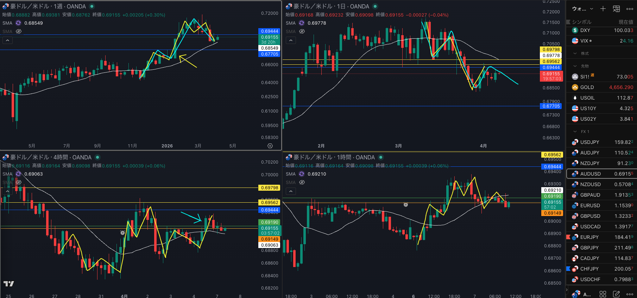Image resolution: width=637 pixels, height=298 pixels.
Task: Click the 現在値 column header
Action: click(625, 22)
